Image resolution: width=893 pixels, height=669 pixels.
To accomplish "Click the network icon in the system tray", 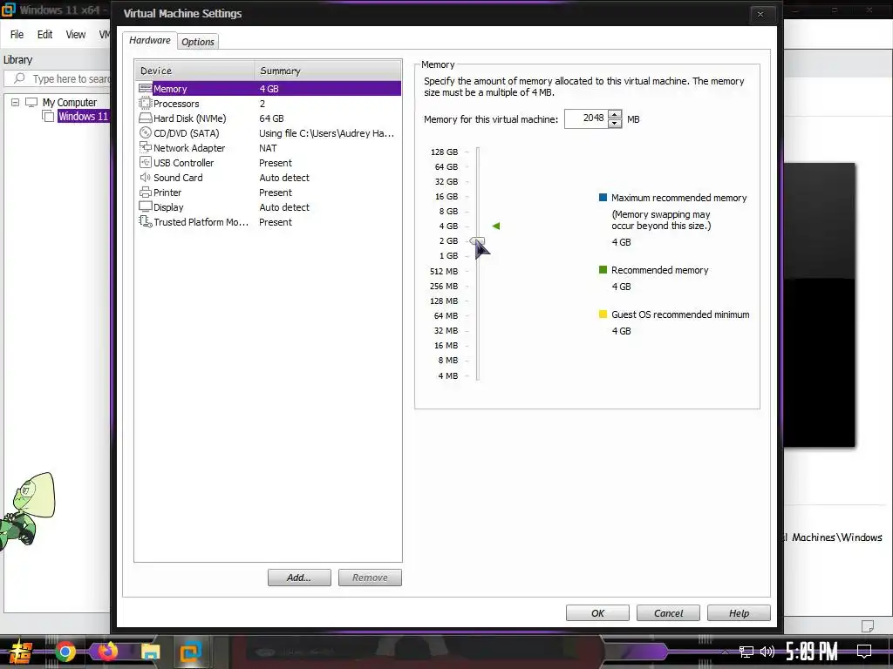I will click(746, 652).
